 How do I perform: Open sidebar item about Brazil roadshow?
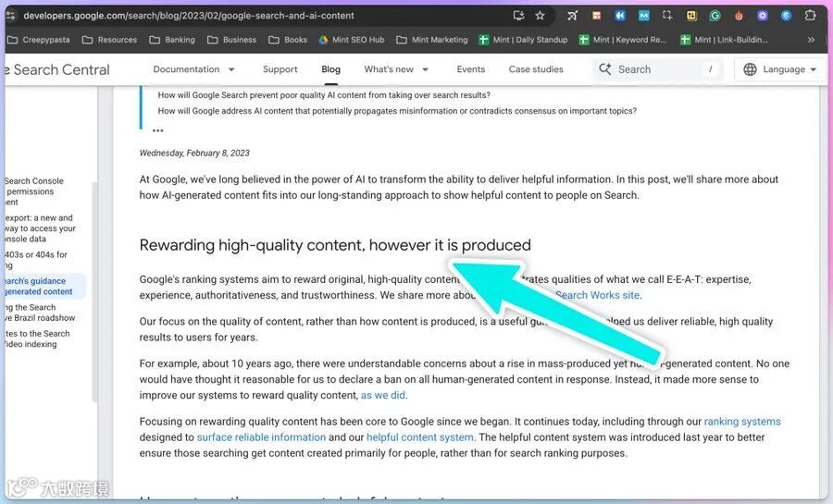coord(41,313)
